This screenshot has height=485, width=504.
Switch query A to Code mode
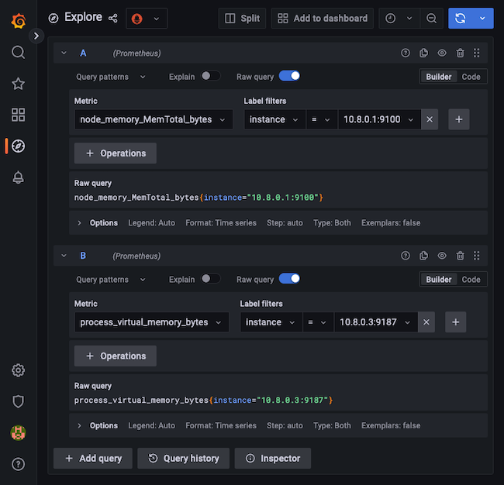click(x=471, y=77)
